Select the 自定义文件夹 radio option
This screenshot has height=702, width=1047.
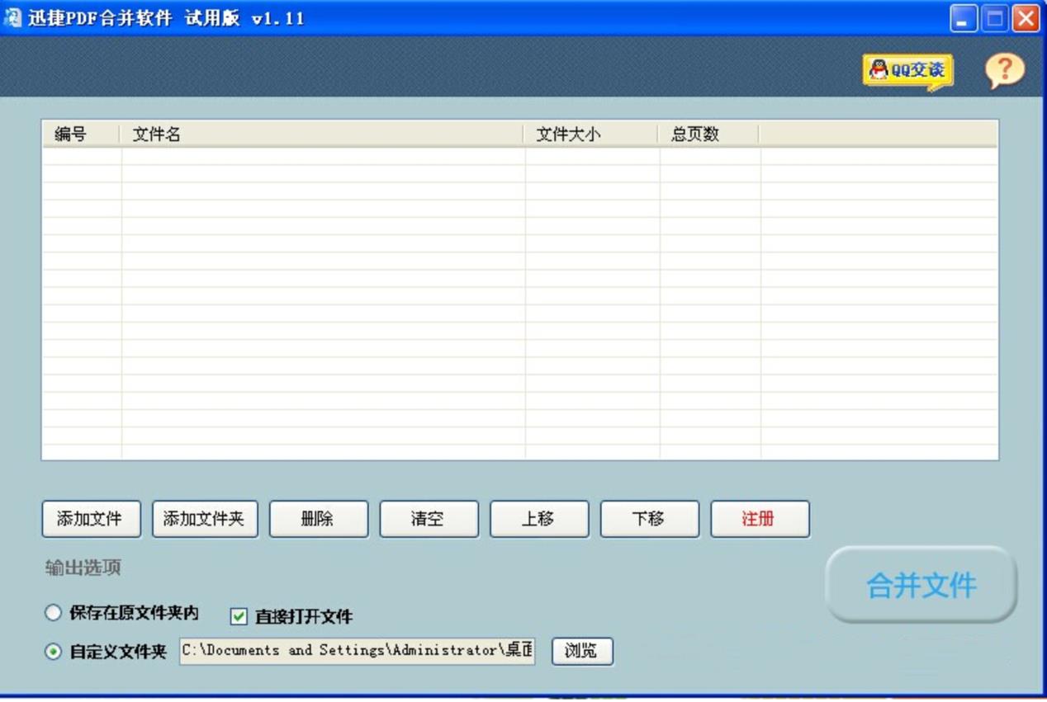54,651
